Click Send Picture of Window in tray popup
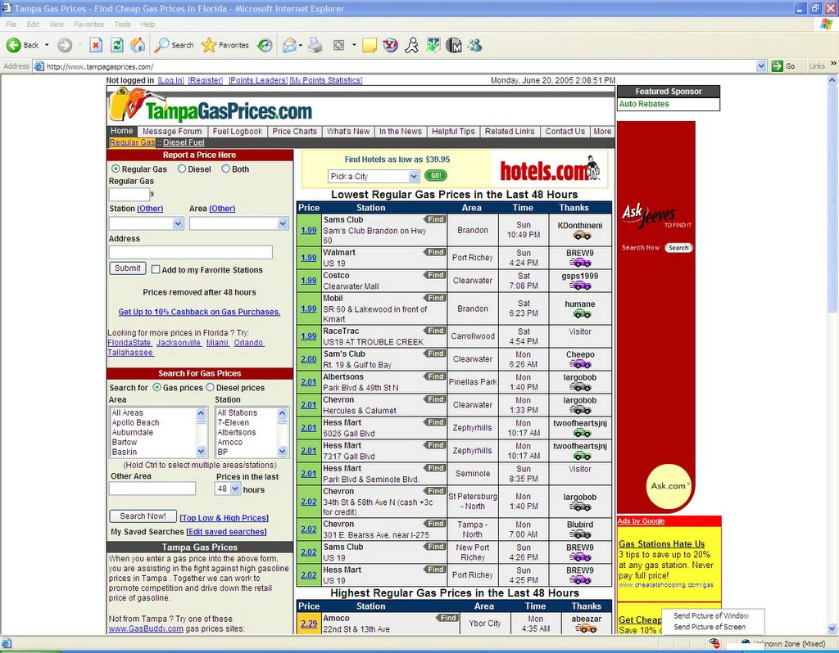This screenshot has width=839, height=653. 711,615
